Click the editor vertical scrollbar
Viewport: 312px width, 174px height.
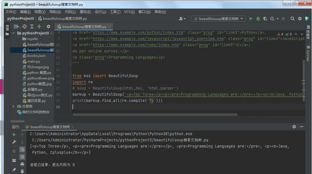click(x=304, y=81)
